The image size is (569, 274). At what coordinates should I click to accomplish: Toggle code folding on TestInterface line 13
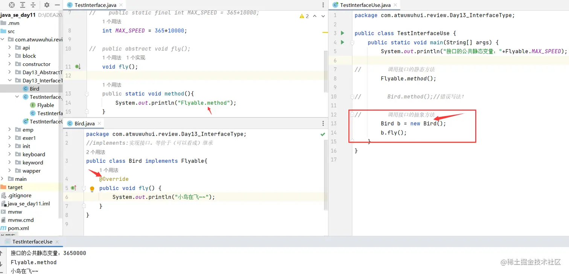coord(87,94)
